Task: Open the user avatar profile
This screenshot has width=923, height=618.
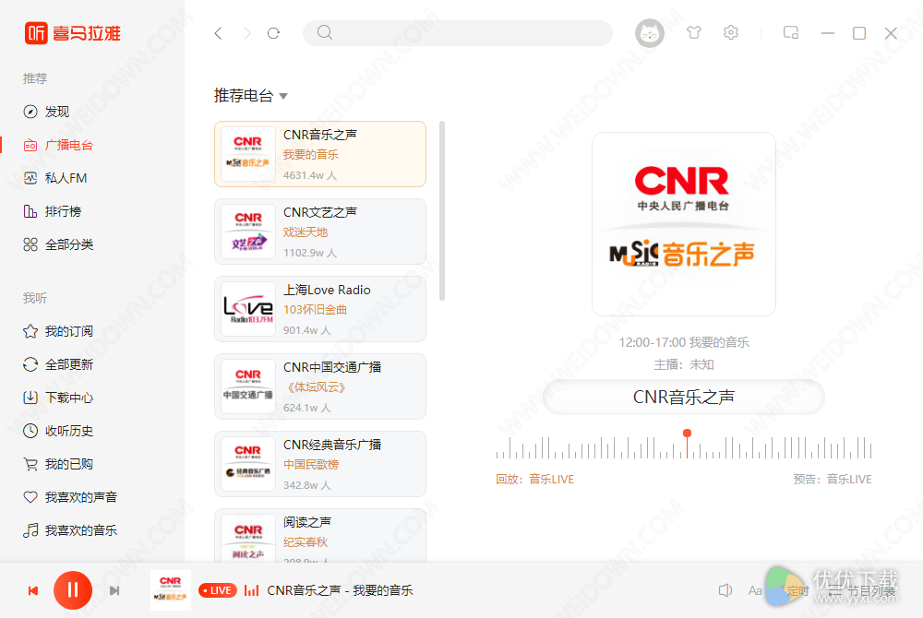Action: pos(649,33)
